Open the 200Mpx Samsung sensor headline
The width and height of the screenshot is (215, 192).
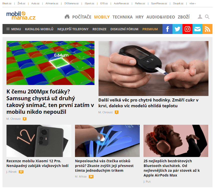(50, 101)
